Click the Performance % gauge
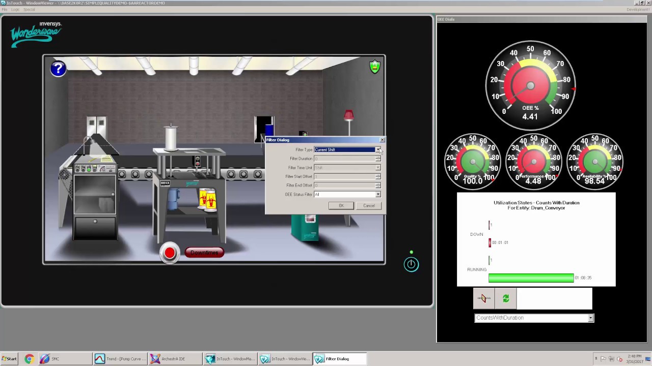Image resolution: width=652 pixels, height=366 pixels. [x=533, y=162]
